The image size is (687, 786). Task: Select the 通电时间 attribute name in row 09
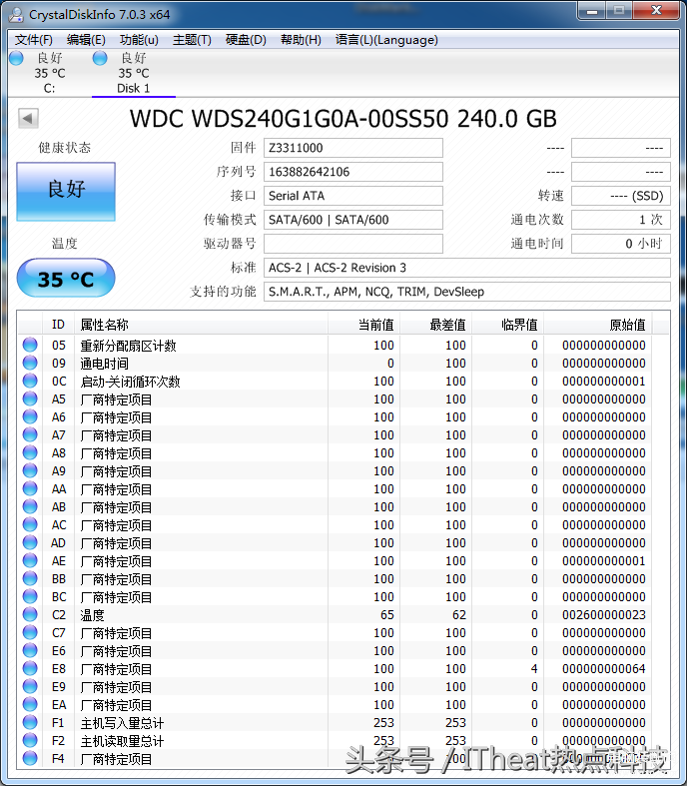[x=104, y=364]
